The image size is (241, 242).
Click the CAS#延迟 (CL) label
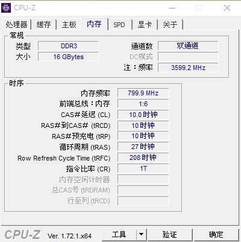pyautogui.click(x=86, y=115)
